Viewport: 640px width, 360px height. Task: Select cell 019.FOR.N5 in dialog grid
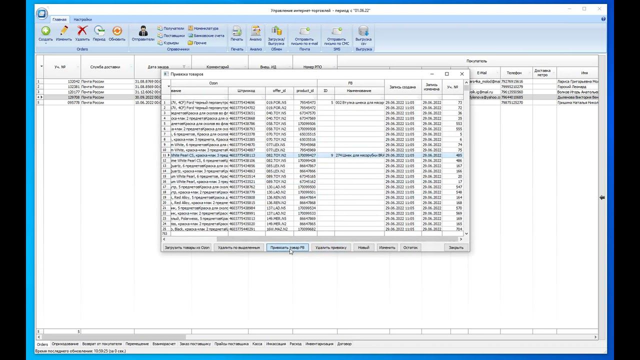tap(279, 102)
